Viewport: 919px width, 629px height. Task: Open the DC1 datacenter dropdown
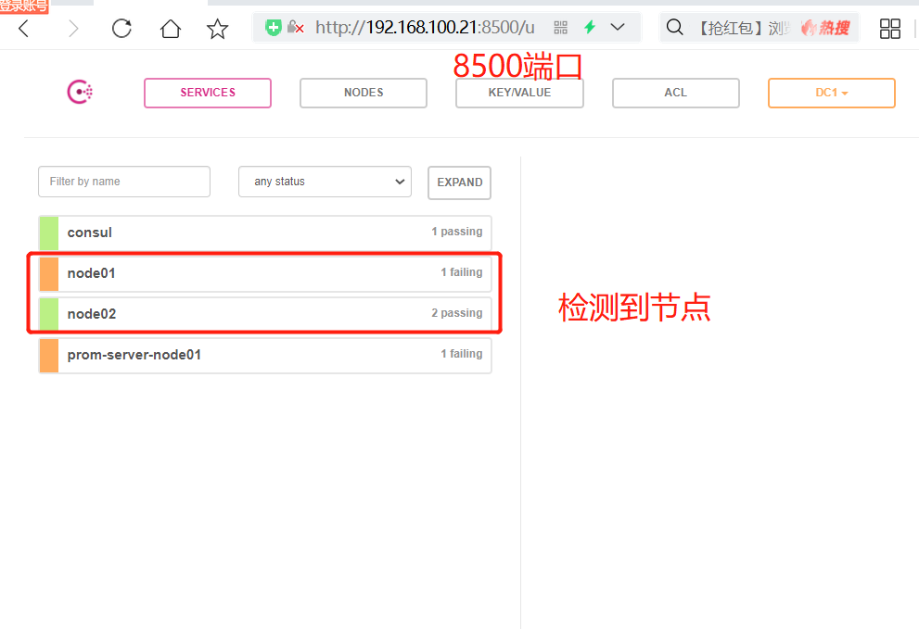(832, 93)
